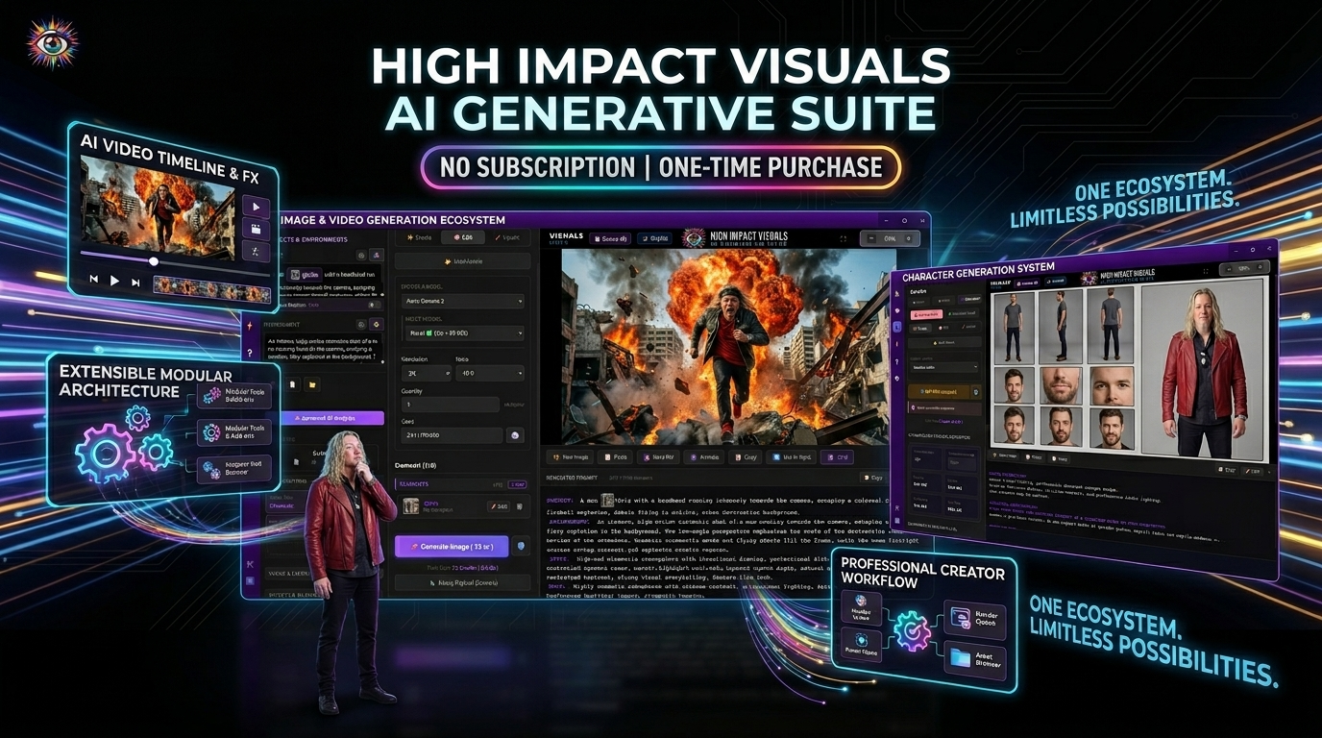1322x738 pixels.
Task: Click the highlighted last button in image action row
Action: coord(837,457)
